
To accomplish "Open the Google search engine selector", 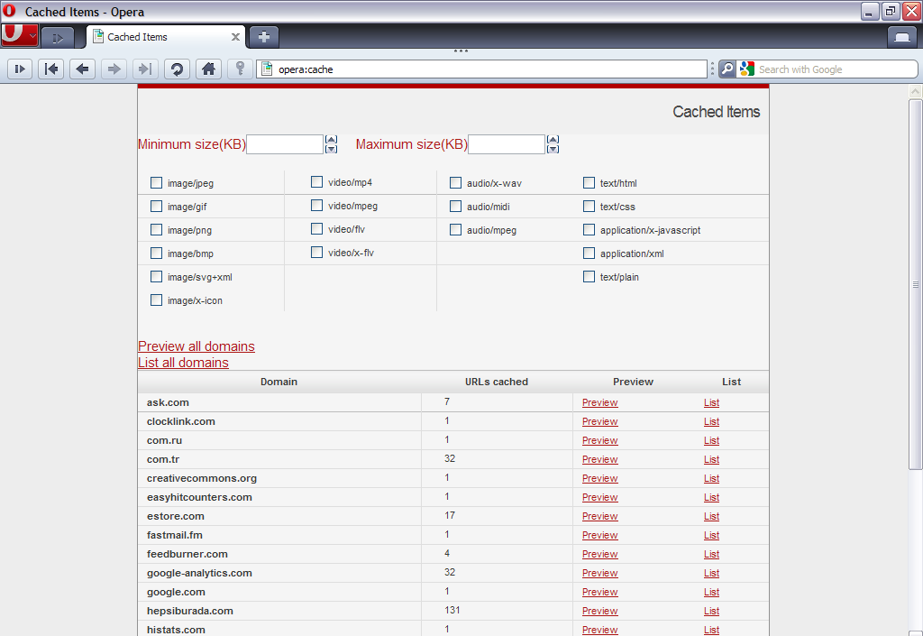I will click(747, 69).
